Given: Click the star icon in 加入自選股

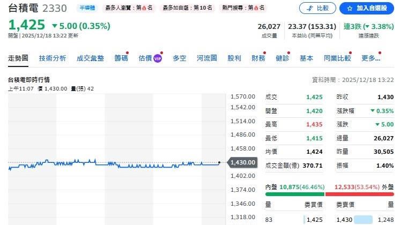Looking at the screenshot, I should [x=350, y=9].
